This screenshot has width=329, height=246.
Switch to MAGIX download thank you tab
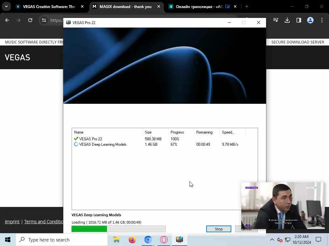126,7
